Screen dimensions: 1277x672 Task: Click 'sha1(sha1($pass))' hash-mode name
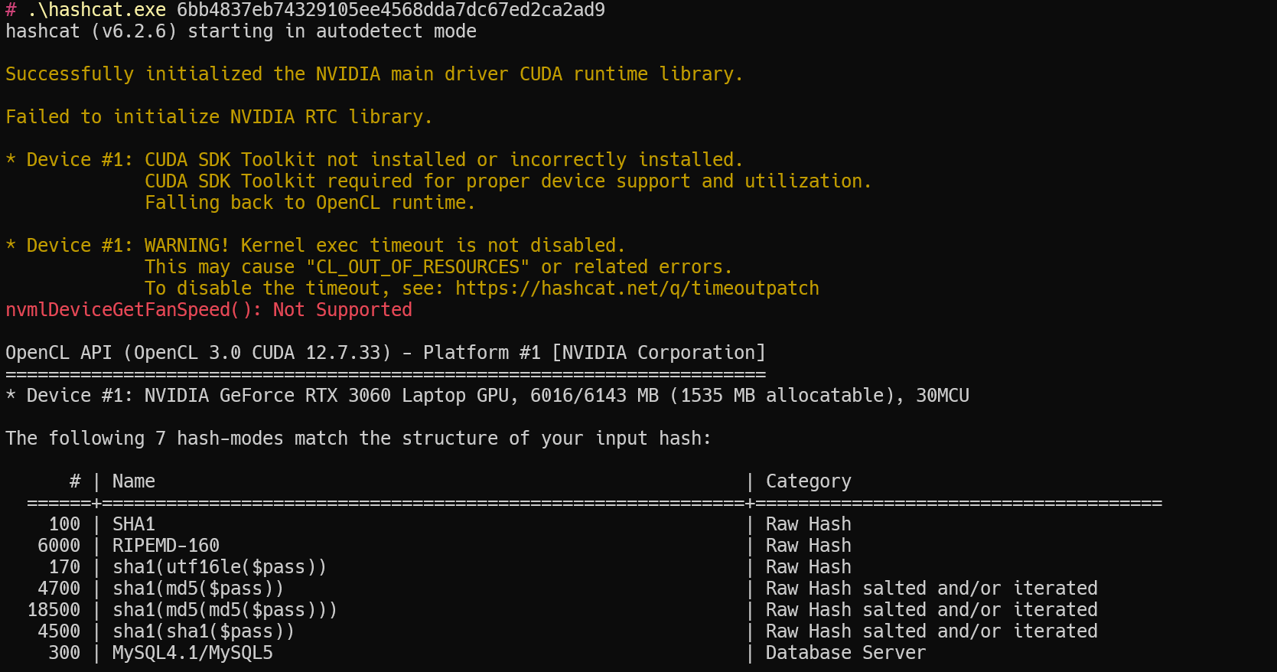(204, 631)
